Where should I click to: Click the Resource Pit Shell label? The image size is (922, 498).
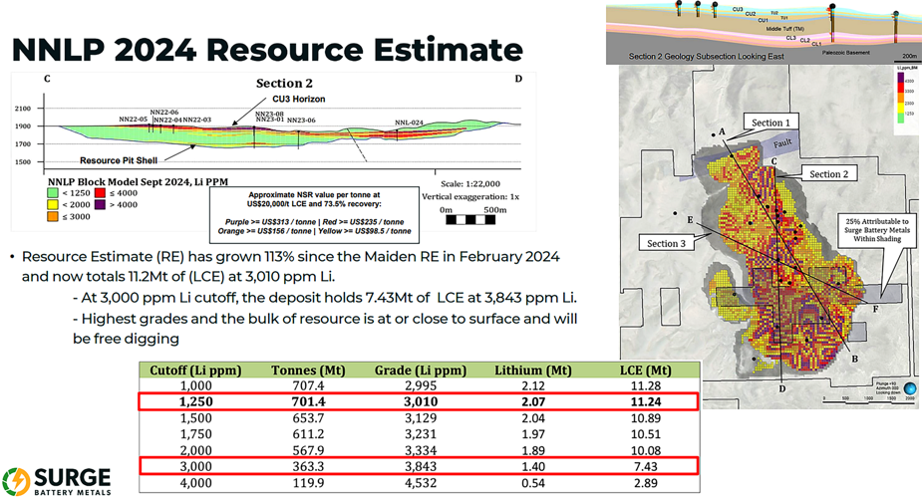(119, 160)
